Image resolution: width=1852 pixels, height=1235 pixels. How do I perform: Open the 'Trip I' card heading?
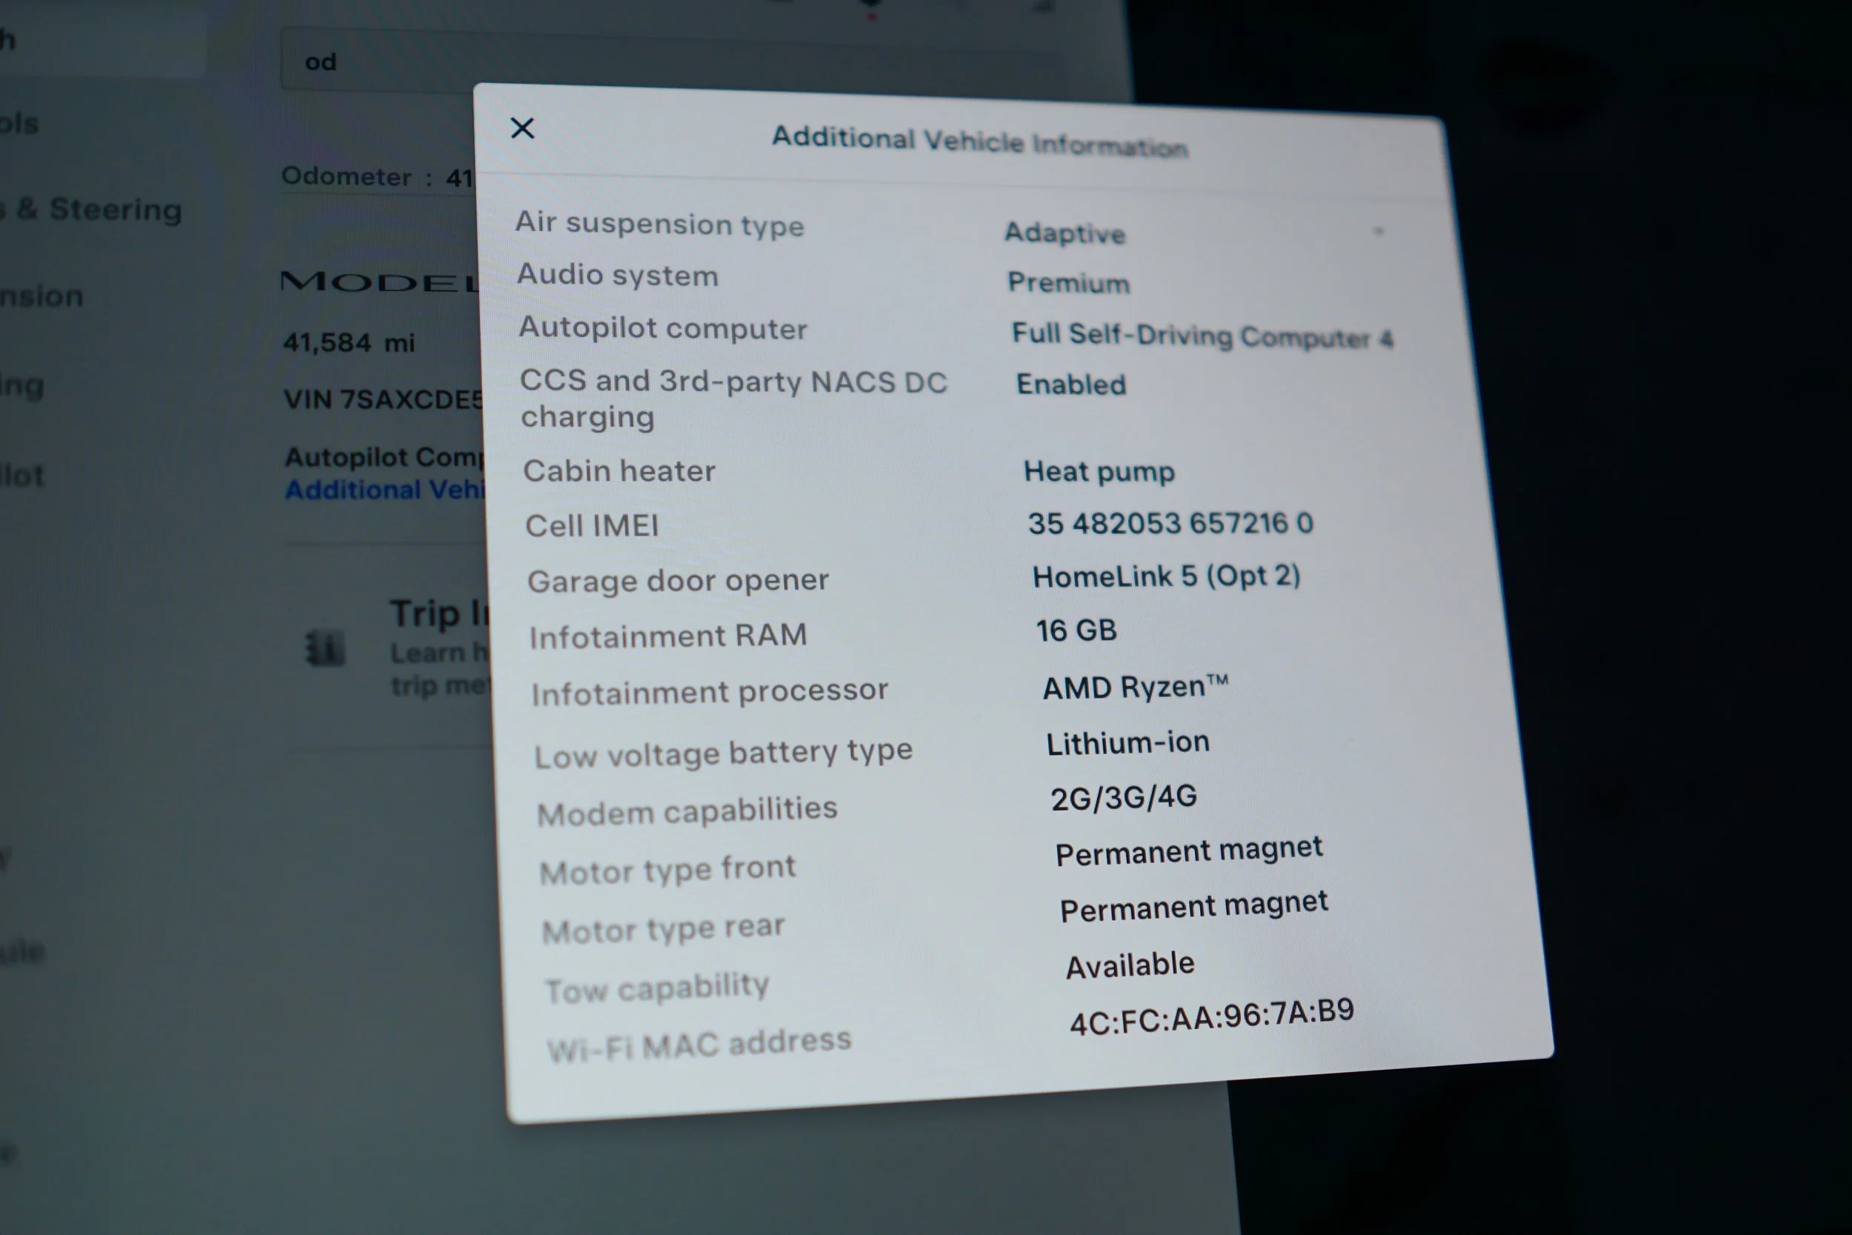[439, 613]
